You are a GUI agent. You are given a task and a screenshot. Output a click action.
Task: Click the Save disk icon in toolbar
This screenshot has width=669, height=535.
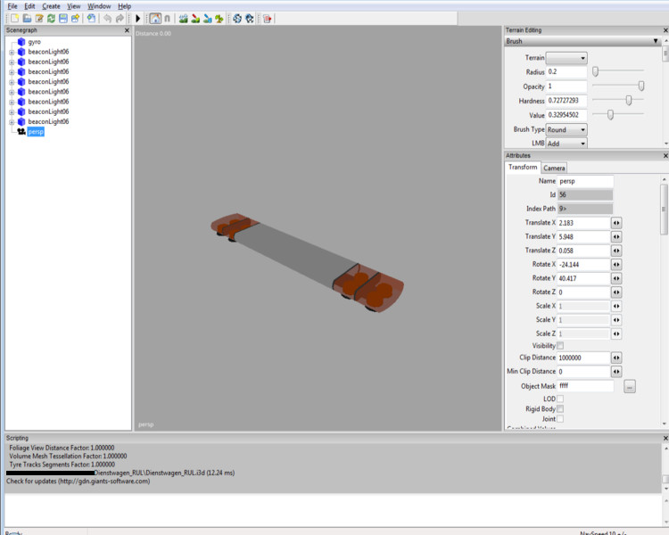(63, 19)
